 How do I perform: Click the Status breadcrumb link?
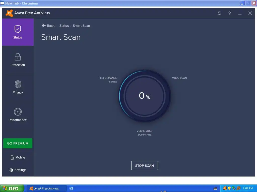64,26
